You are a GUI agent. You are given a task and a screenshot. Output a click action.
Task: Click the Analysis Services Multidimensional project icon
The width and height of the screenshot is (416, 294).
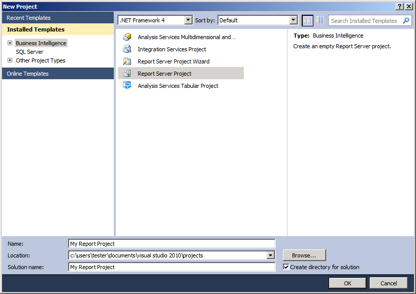point(127,37)
